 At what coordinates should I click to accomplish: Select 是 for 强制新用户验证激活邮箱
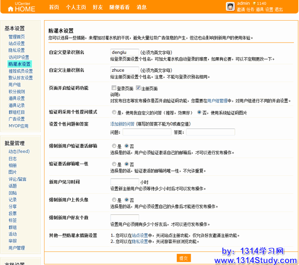(x=114, y=146)
